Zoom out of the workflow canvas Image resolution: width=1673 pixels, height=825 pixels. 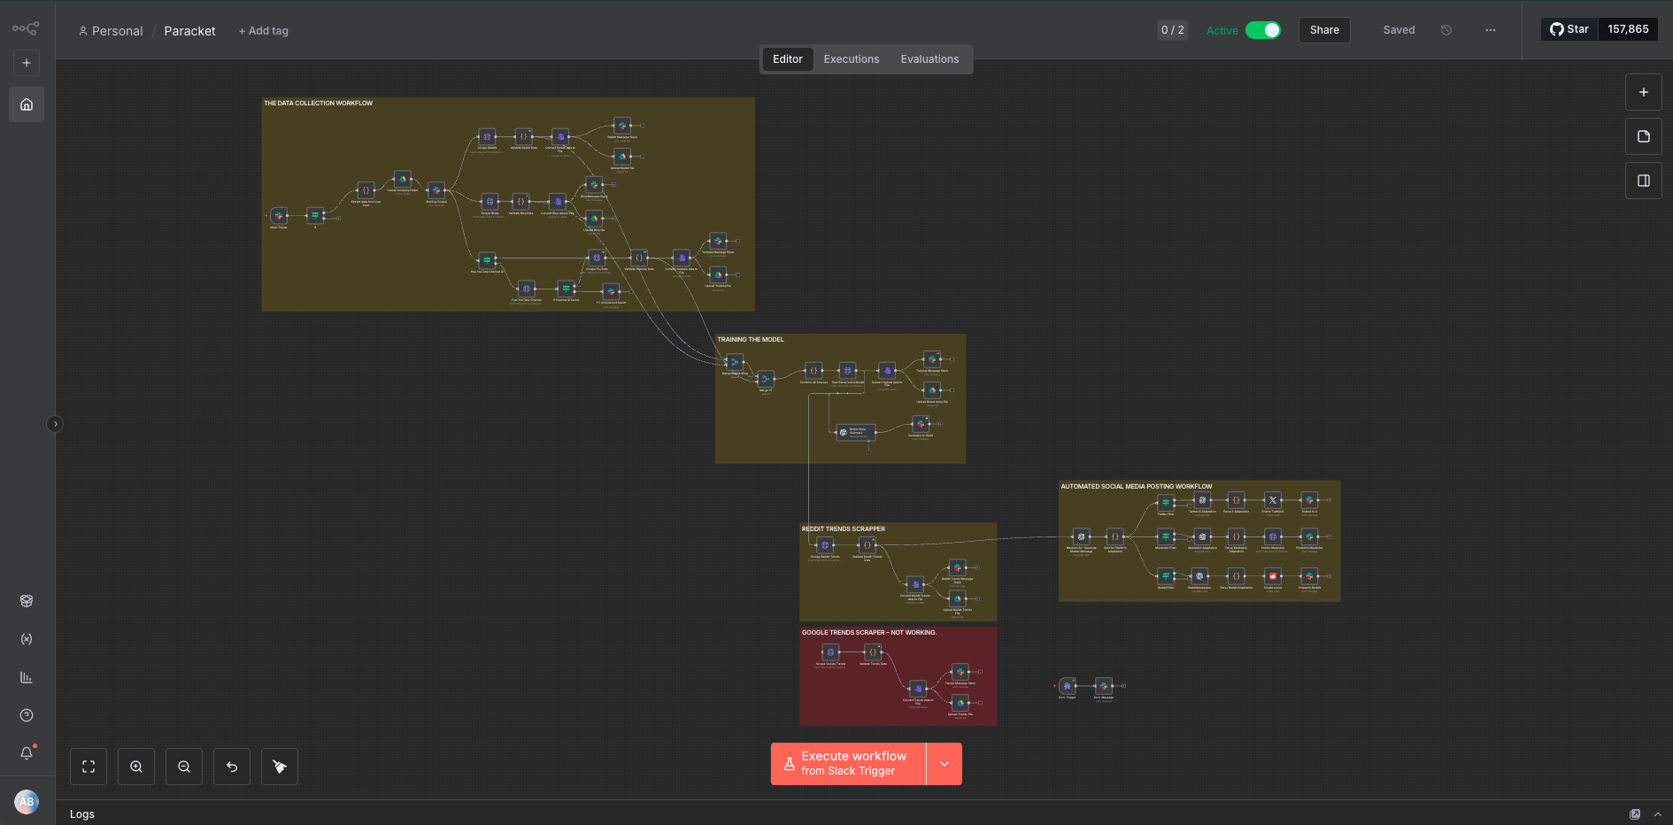pyautogui.click(x=184, y=767)
